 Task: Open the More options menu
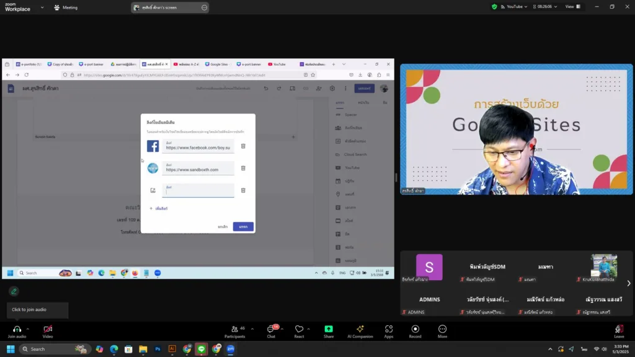(x=442, y=329)
